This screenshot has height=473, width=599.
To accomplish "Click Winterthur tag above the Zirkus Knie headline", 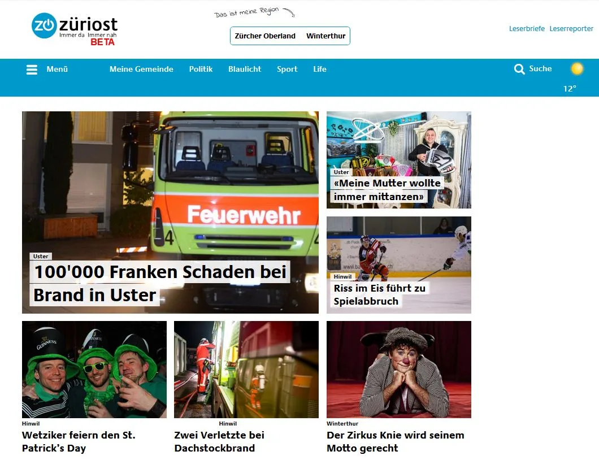I will (342, 423).
